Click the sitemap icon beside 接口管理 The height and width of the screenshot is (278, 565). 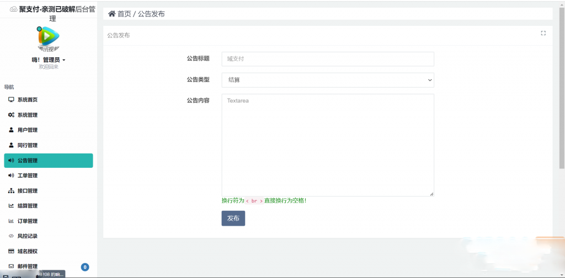click(x=11, y=191)
